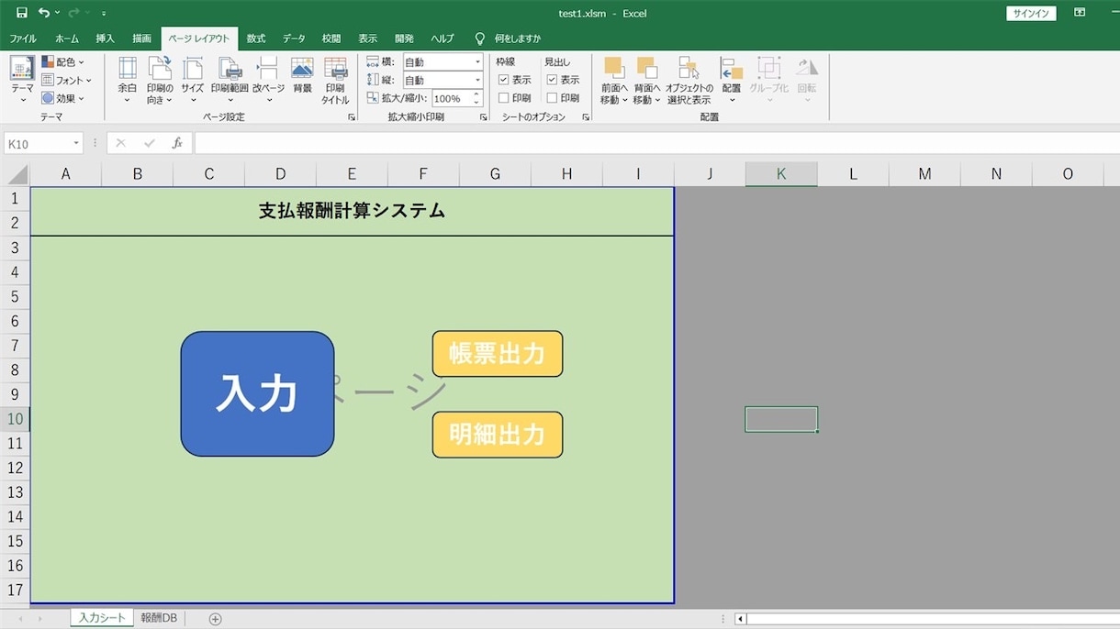The height and width of the screenshot is (629, 1120).
Task: Click the ribbon display options icon
Action: point(1080,13)
